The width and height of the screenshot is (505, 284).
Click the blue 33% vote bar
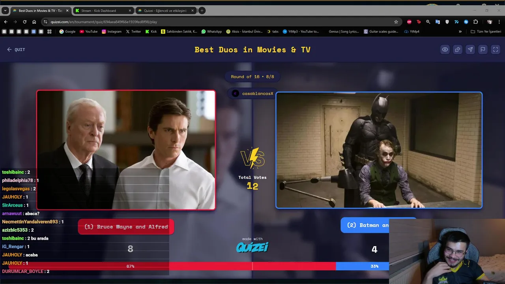click(x=362, y=266)
